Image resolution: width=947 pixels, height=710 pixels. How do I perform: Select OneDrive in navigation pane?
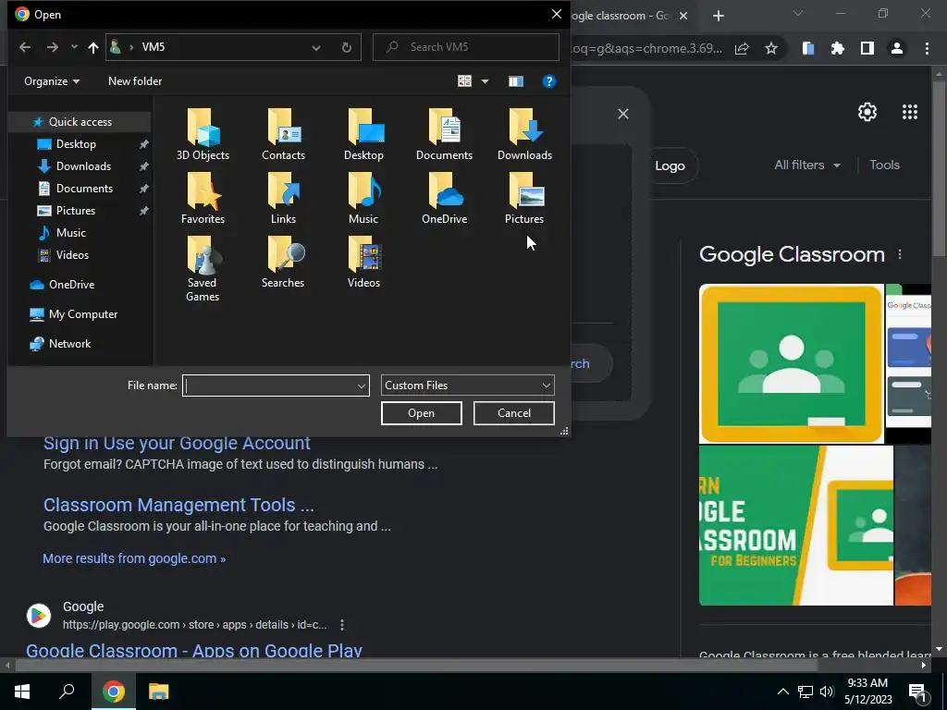click(71, 285)
